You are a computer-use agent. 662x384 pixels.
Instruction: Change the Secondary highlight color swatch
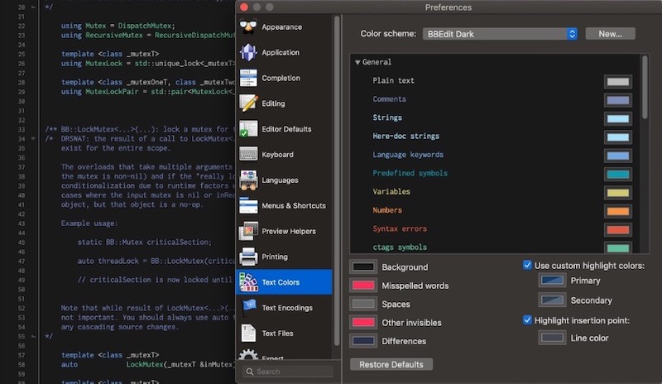[x=552, y=300]
